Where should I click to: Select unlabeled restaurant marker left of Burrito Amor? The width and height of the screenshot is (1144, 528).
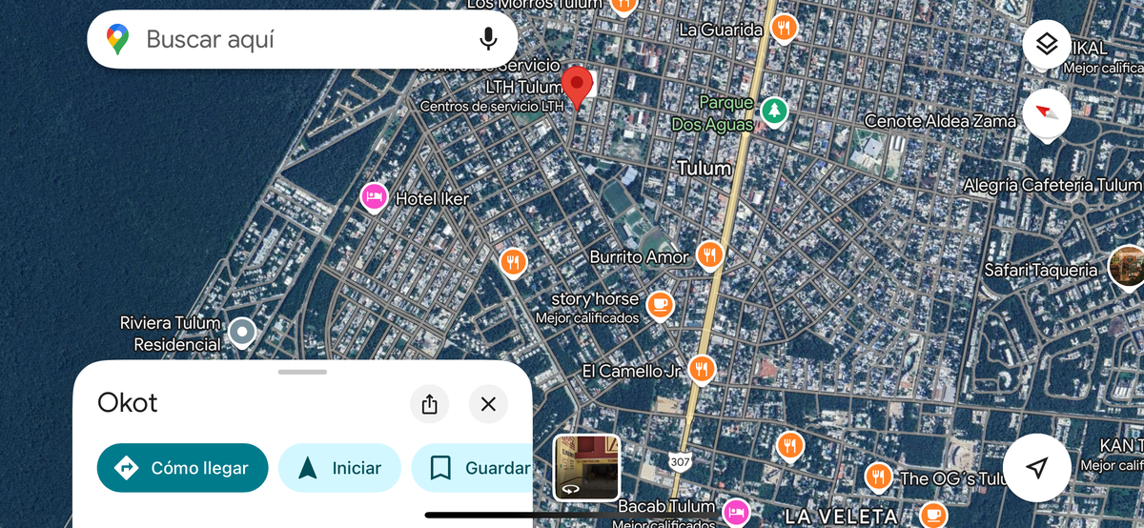[513, 261]
